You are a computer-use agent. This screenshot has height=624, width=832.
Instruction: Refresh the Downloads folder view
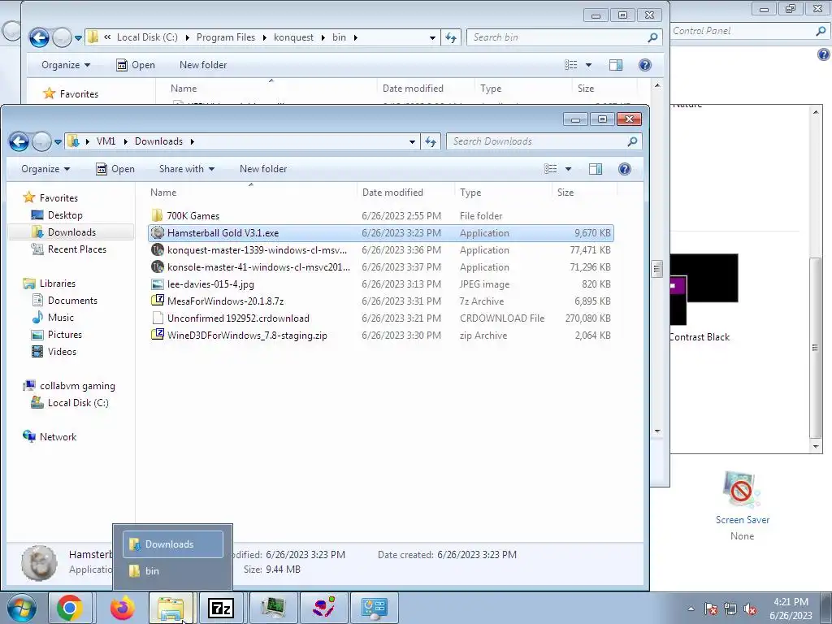click(x=431, y=141)
